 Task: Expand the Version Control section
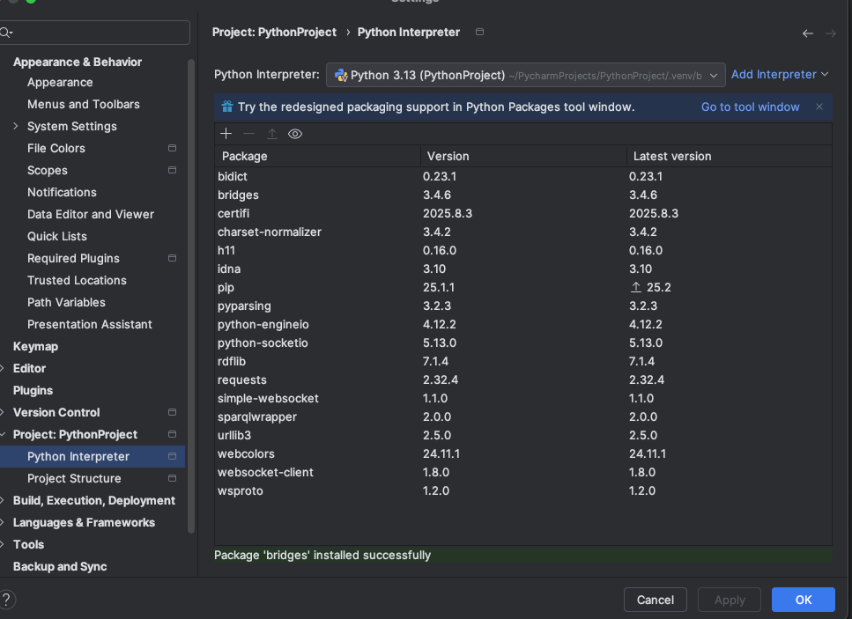point(2,412)
